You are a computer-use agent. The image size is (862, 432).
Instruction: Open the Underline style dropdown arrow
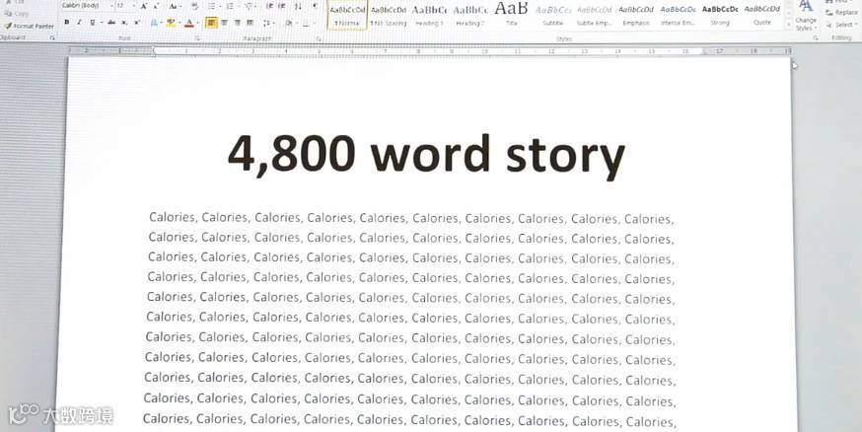pyautogui.click(x=101, y=23)
